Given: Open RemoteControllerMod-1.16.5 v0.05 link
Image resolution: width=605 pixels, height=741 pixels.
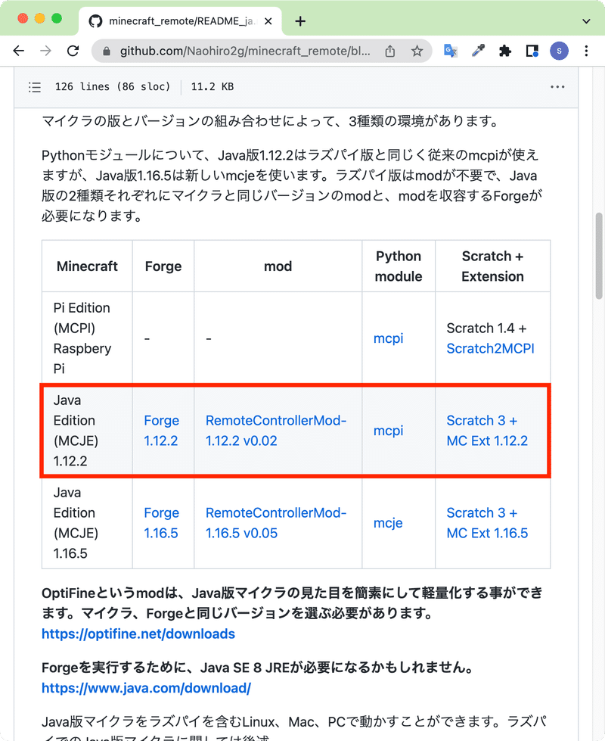Looking at the screenshot, I should point(276,523).
